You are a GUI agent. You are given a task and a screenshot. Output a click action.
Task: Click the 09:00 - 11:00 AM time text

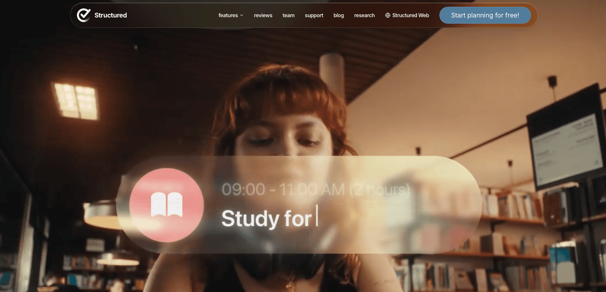point(316,189)
